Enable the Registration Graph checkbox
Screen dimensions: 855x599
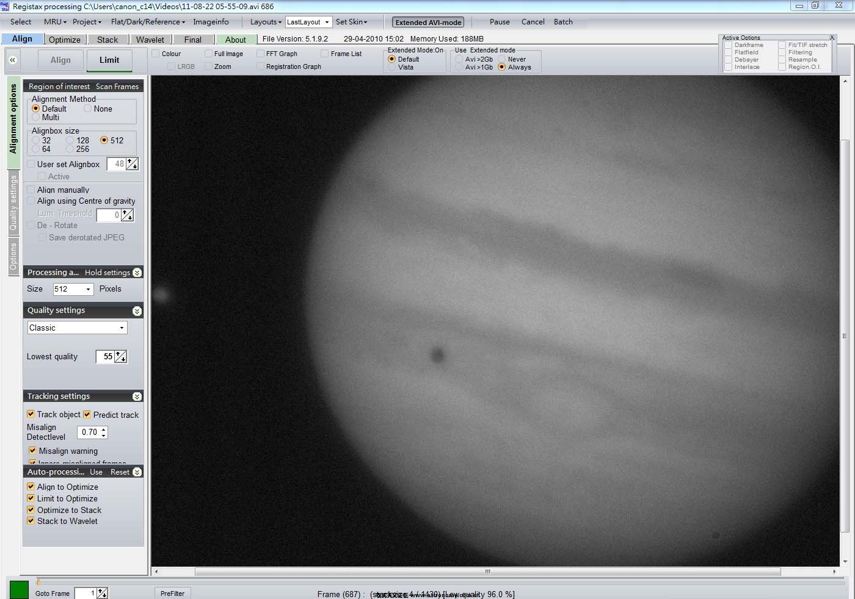pos(261,66)
